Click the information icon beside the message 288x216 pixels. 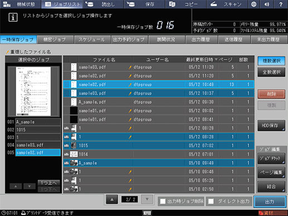(13, 17)
